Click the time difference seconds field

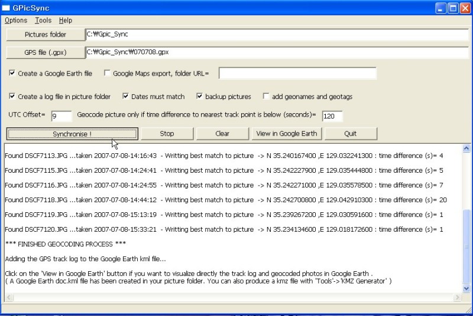(x=332, y=116)
